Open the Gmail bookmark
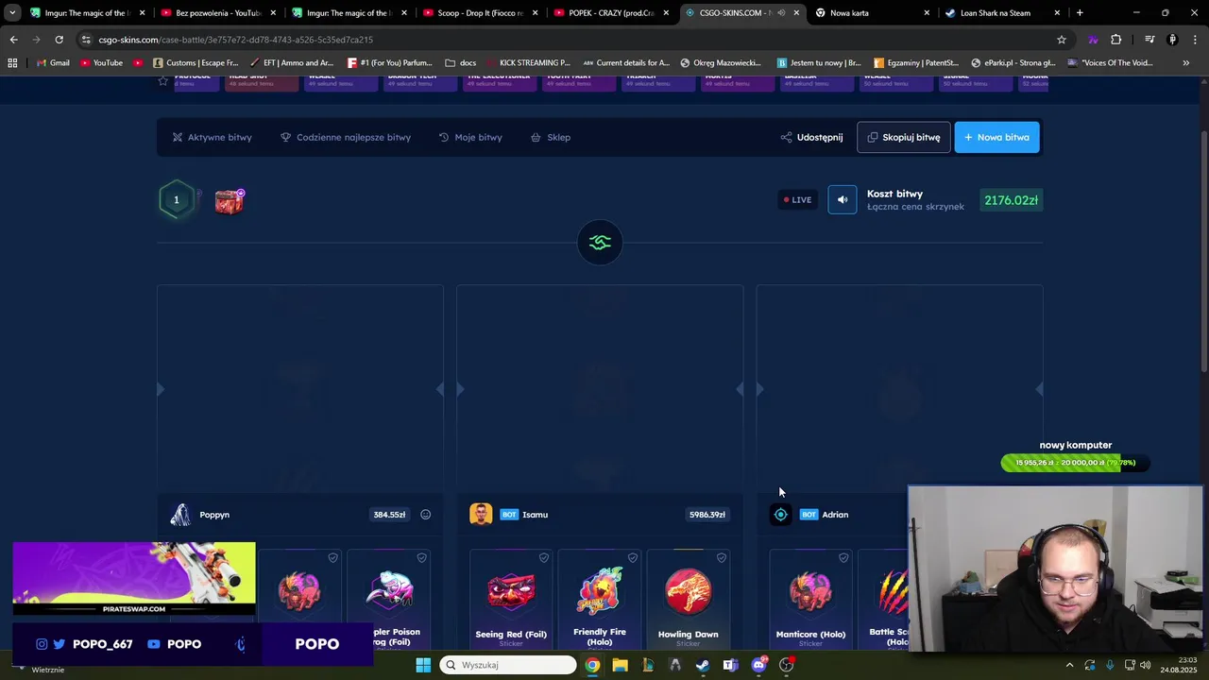 (x=52, y=62)
